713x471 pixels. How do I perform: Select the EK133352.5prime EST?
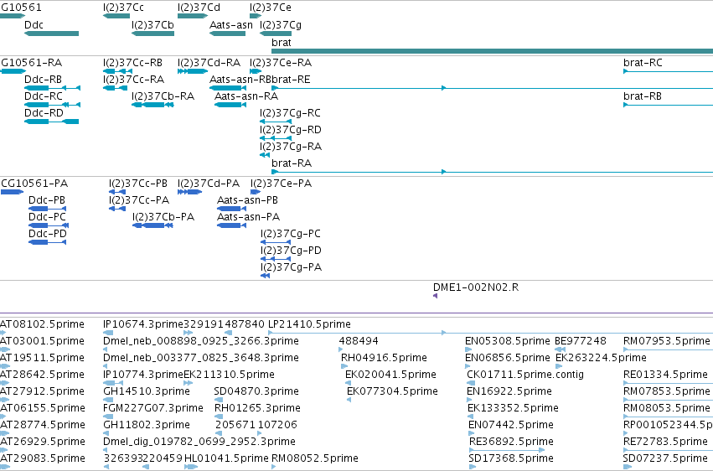(x=472, y=417)
